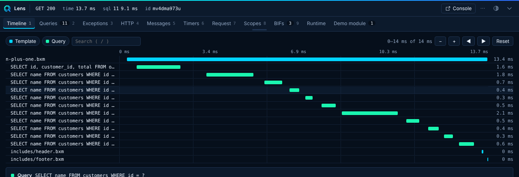
Task: Open the Timers tab
Action: coord(193,23)
